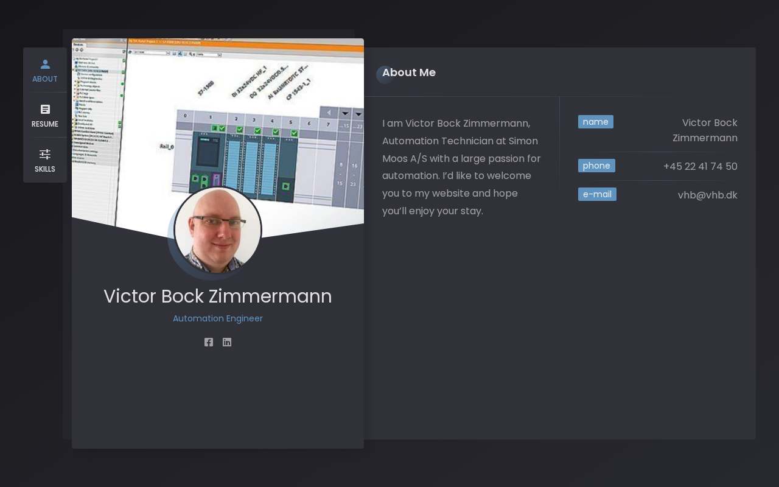Go to the RESUME menu label

point(45,124)
